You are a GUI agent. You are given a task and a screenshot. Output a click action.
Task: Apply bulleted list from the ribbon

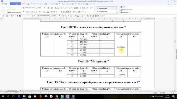[x=61, y=8]
